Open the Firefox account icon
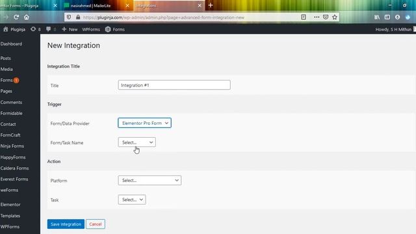Image resolution: width=416 pixels, height=234 pixels. 397,18
